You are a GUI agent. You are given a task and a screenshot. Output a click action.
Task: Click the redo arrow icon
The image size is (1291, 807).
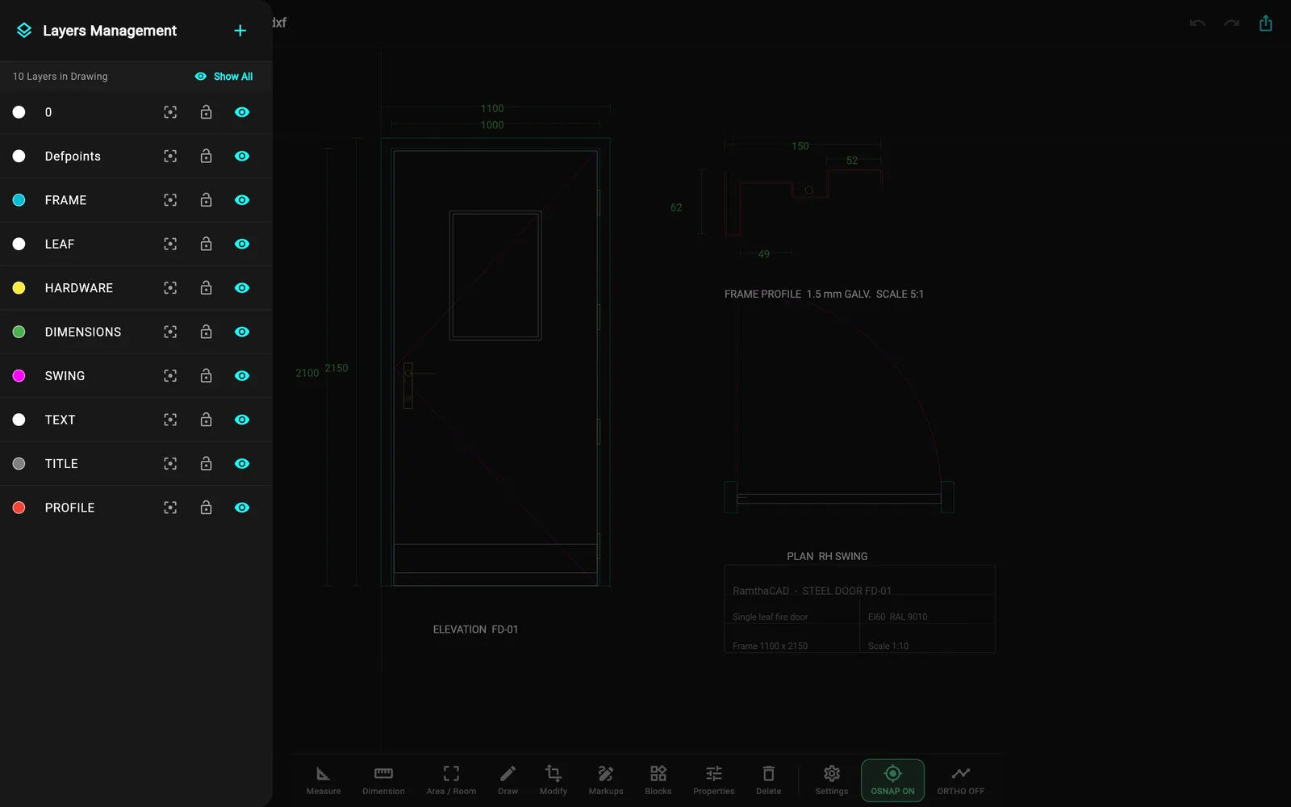tap(1231, 23)
